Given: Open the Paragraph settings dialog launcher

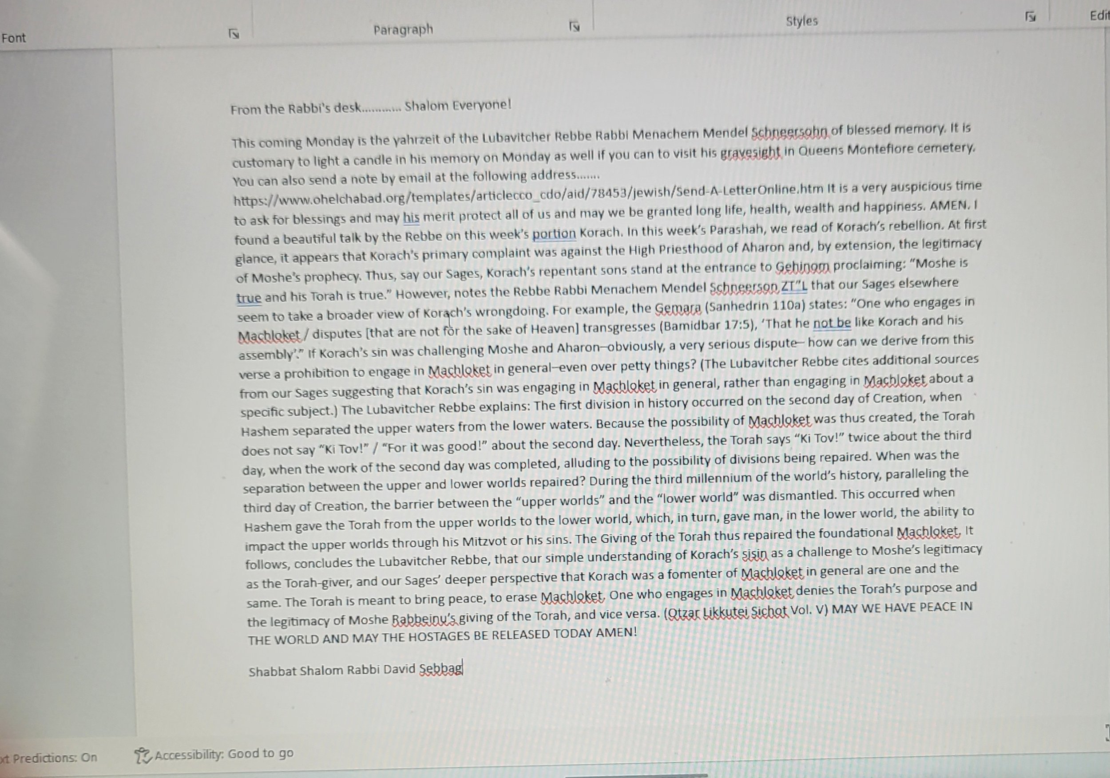Looking at the screenshot, I should (x=574, y=26).
